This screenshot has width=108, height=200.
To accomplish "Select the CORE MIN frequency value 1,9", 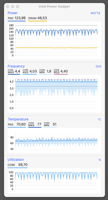I will click(49, 71).
